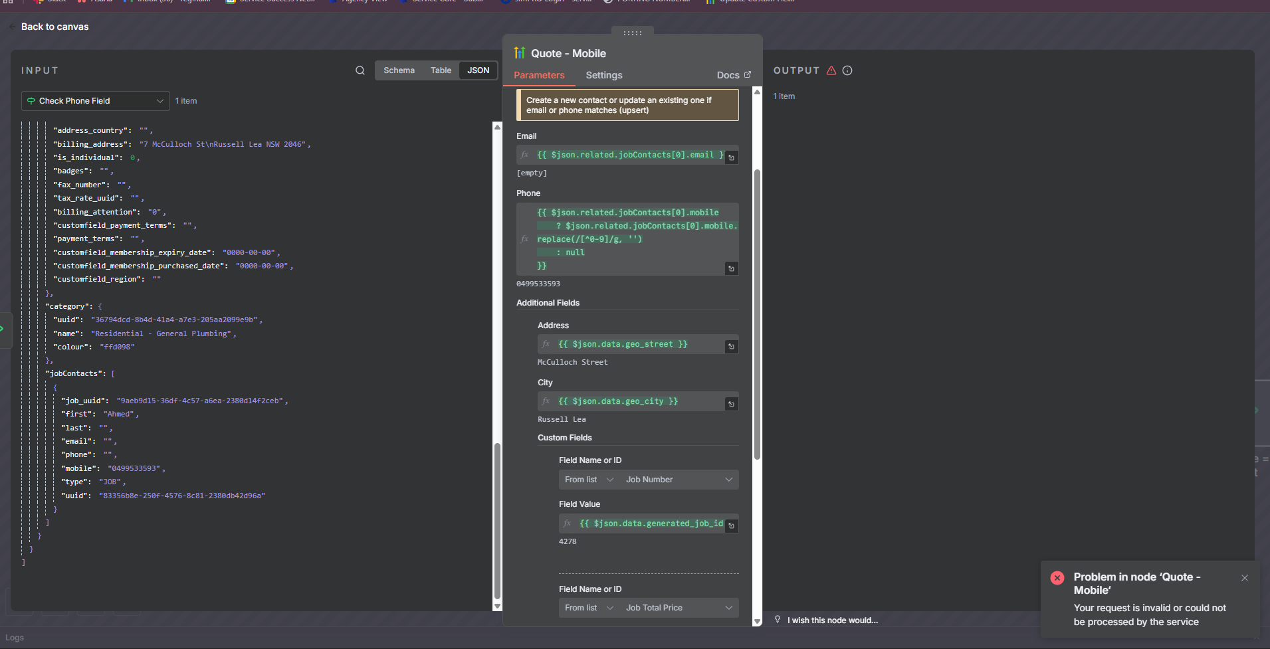Open the Job Number field name dropdown
Image resolution: width=1270 pixels, height=649 pixels.
pos(679,480)
